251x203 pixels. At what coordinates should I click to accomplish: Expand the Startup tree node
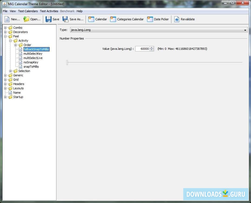click(5, 97)
